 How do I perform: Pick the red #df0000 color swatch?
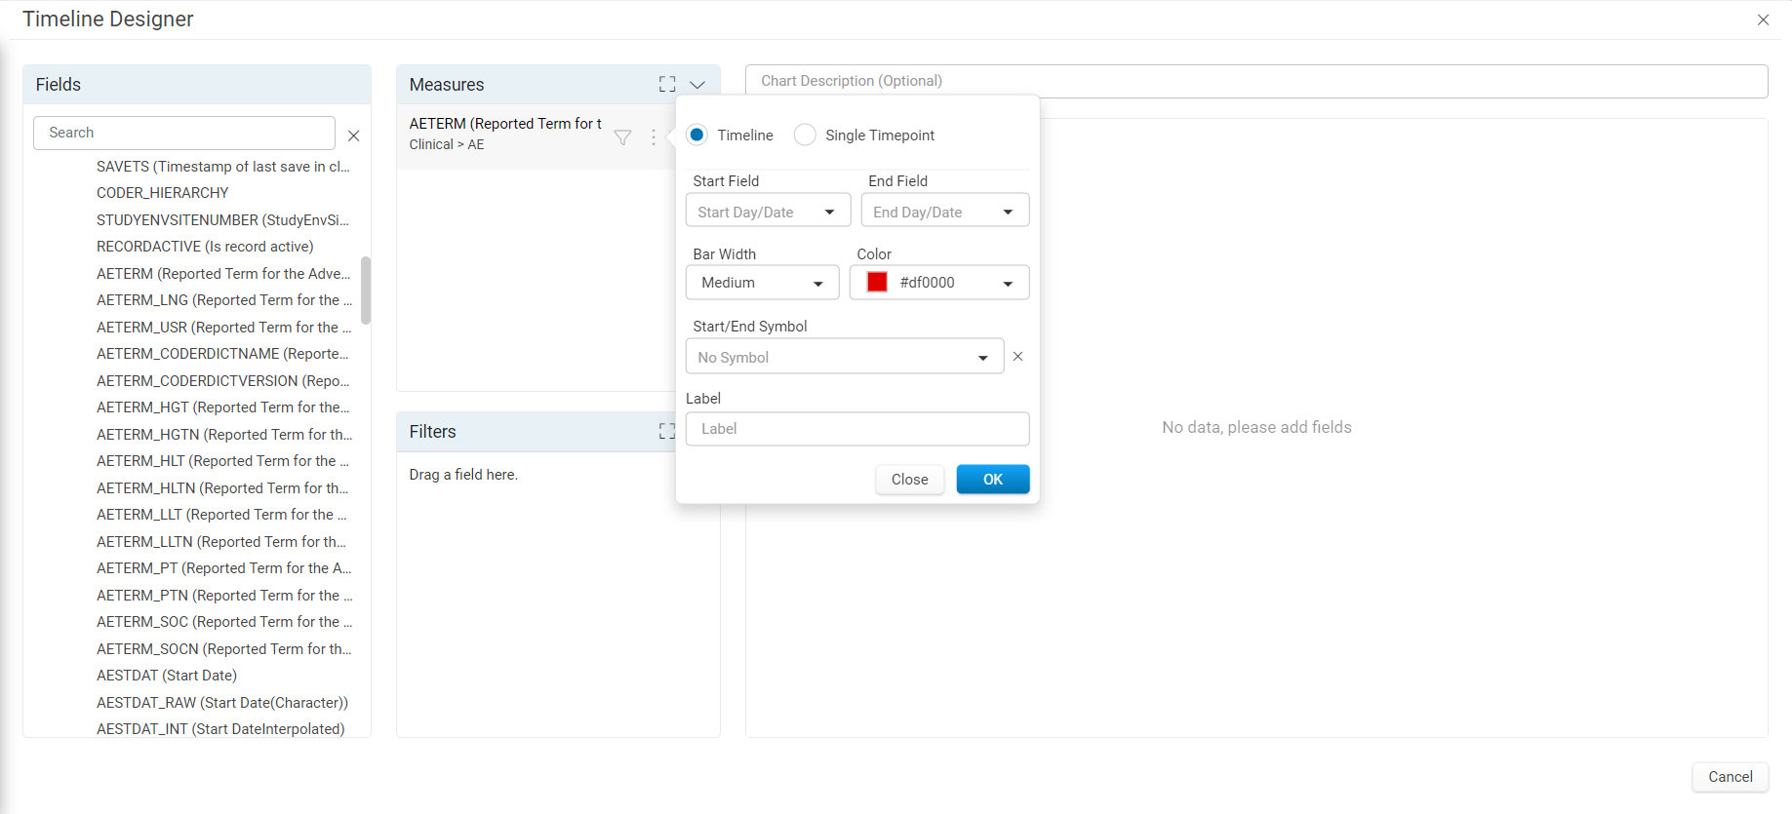877,282
